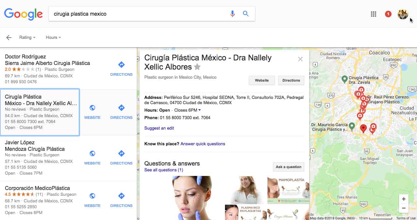Click the selected red map pin
Screen dimensions: 417x220
[363, 129]
